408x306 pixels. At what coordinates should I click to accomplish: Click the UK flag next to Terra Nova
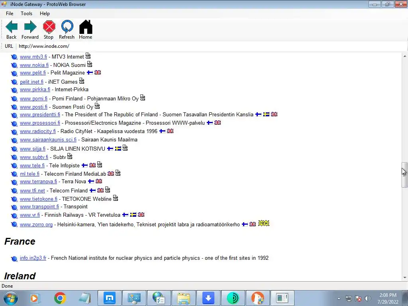click(99, 181)
